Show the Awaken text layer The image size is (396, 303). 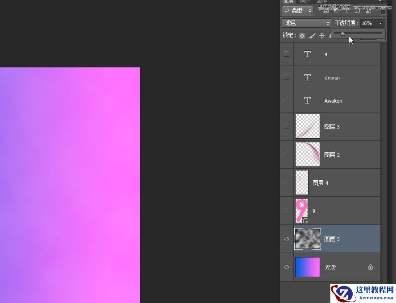pos(286,100)
